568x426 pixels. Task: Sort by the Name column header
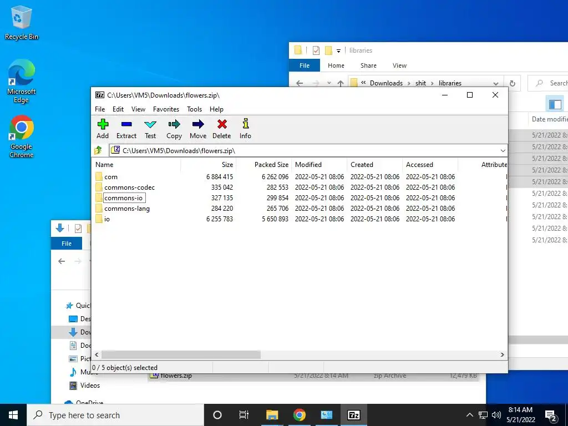pyautogui.click(x=137, y=164)
